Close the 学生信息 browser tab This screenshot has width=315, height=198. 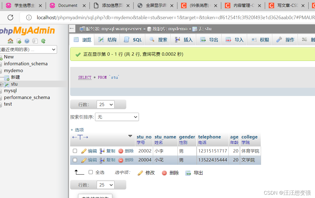tap(40, 6)
